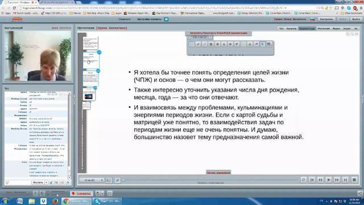Click the presentation progress slider track
The width and height of the screenshot is (364, 205).
tap(210, 180)
